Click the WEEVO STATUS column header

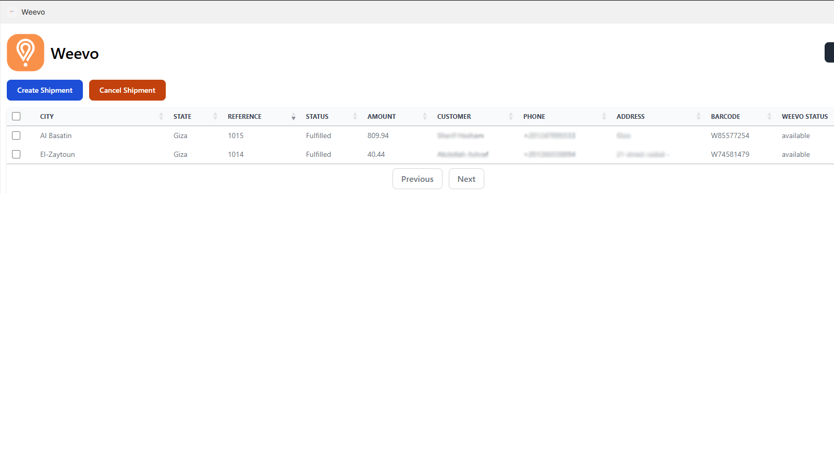click(805, 117)
